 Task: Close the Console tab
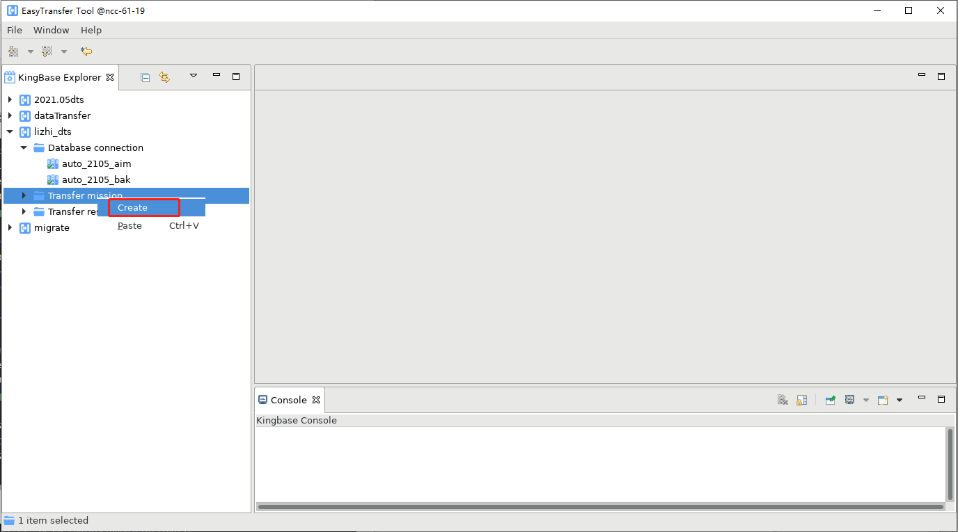point(316,400)
